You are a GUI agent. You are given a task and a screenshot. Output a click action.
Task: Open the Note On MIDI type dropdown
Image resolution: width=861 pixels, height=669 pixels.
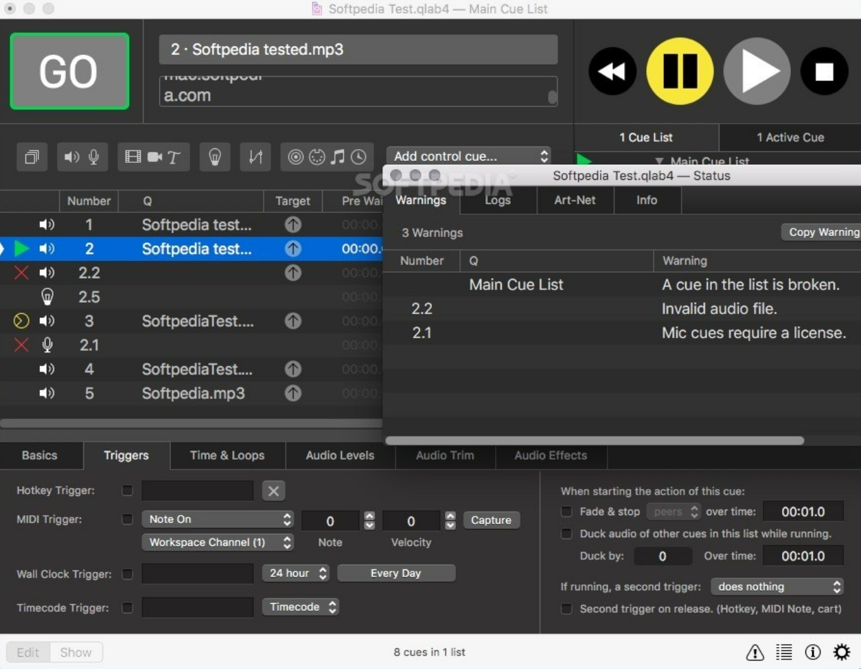218,519
